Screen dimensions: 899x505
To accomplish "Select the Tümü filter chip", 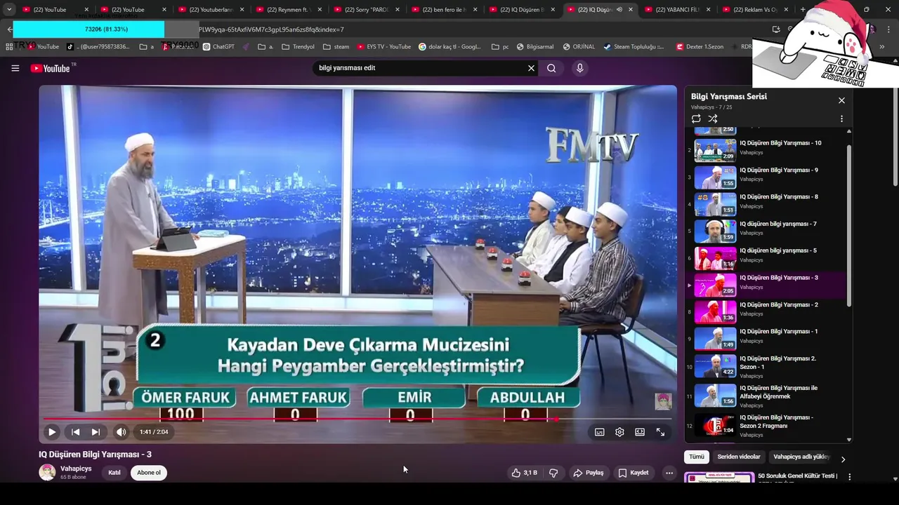I will [x=696, y=457].
